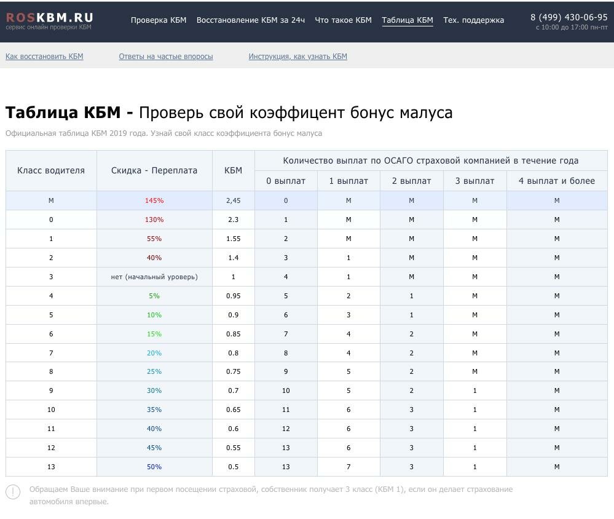Click the phone number 8 (499) 430-06-95
The image size is (614, 519).
tap(569, 17)
